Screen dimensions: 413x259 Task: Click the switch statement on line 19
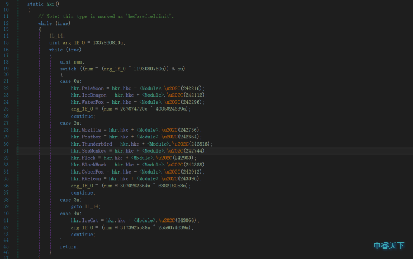click(x=122, y=69)
